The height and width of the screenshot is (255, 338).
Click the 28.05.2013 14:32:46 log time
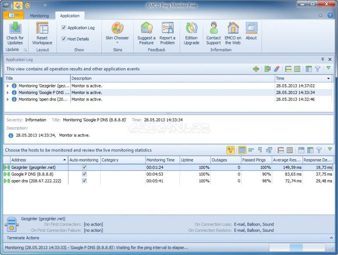pos(295,99)
